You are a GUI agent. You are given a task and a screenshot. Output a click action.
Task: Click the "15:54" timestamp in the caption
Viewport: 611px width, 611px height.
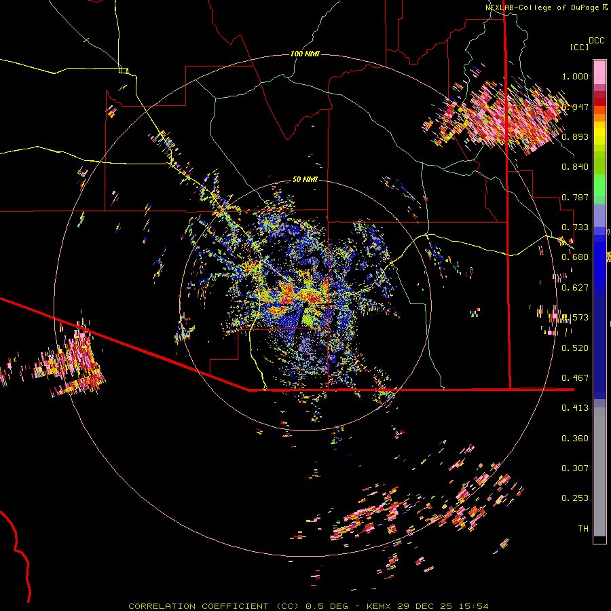[473, 606]
